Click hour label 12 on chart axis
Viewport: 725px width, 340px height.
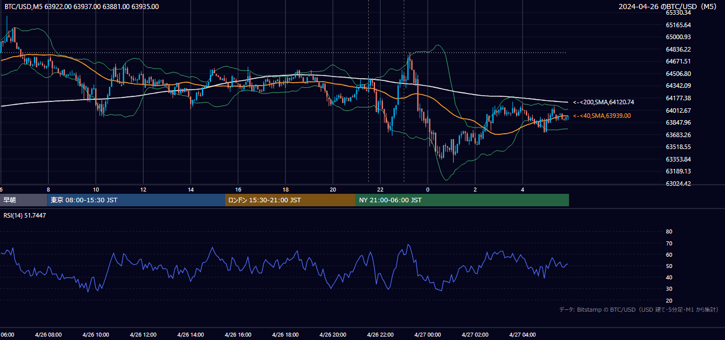click(144, 190)
